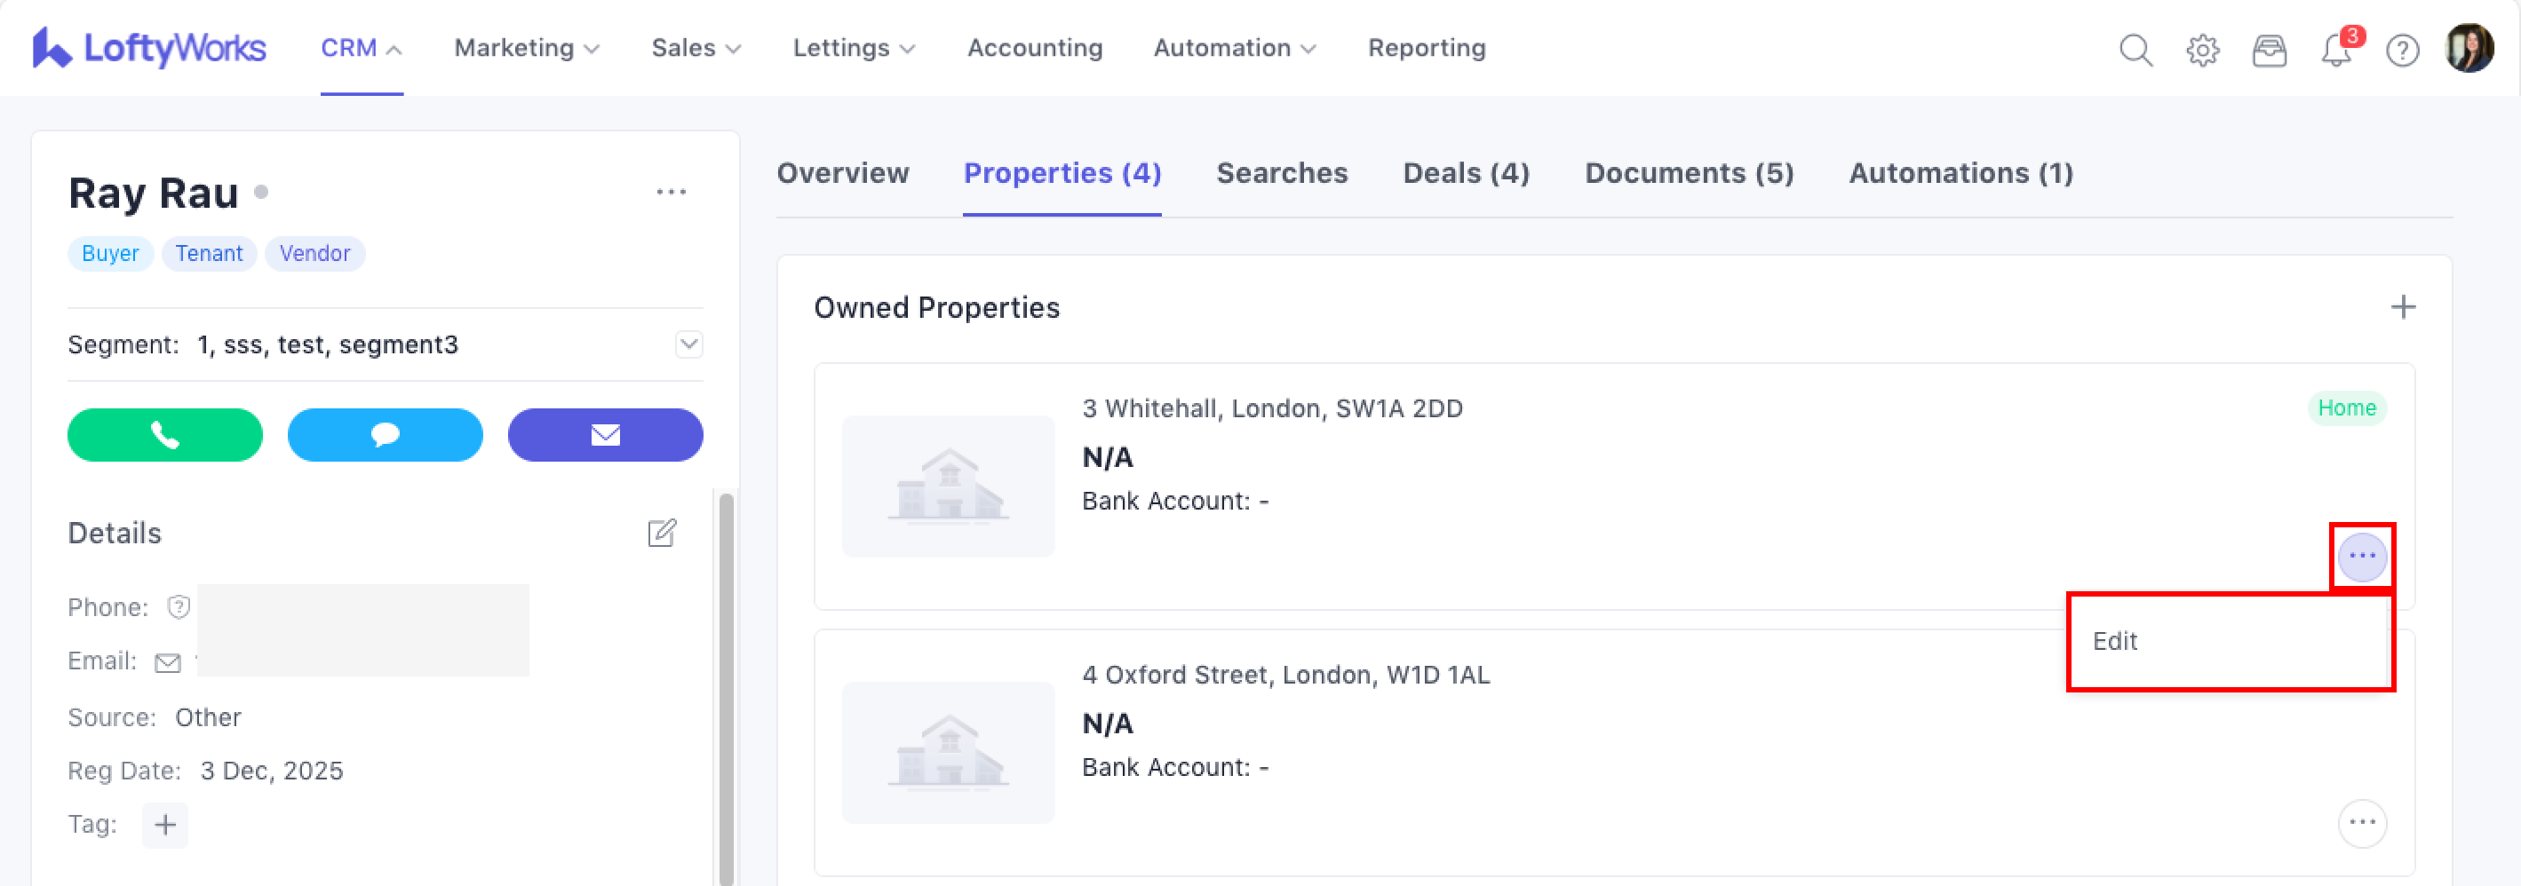Add an owned property with plus icon
2521x886 pixels.
[x=2403, y=307]
